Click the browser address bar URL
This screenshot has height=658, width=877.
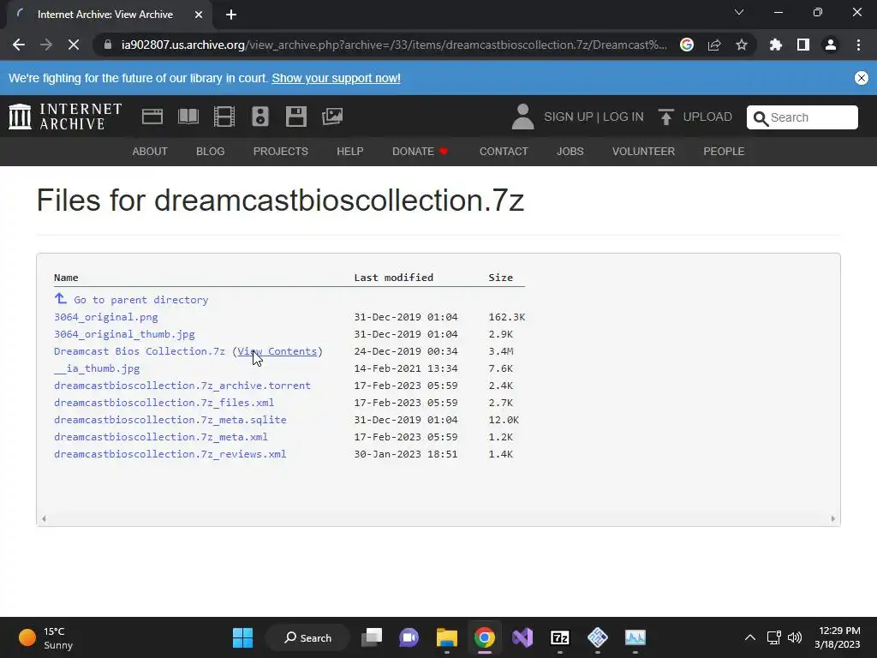click(394, 45)
